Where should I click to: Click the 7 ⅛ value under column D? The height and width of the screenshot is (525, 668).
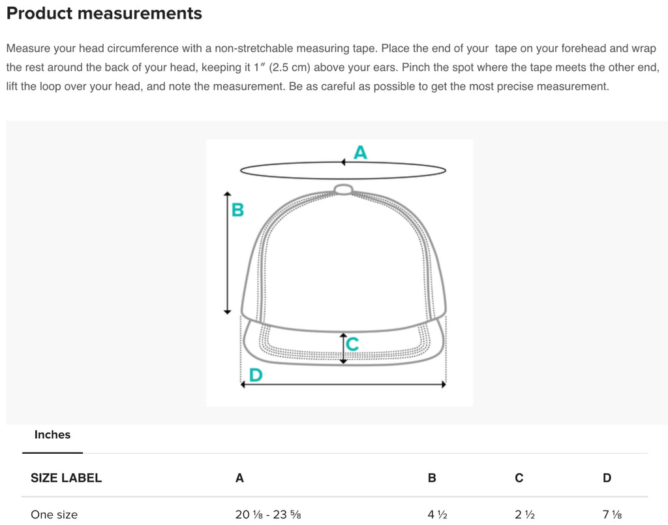pyautogui.click(x=612, y=515)
